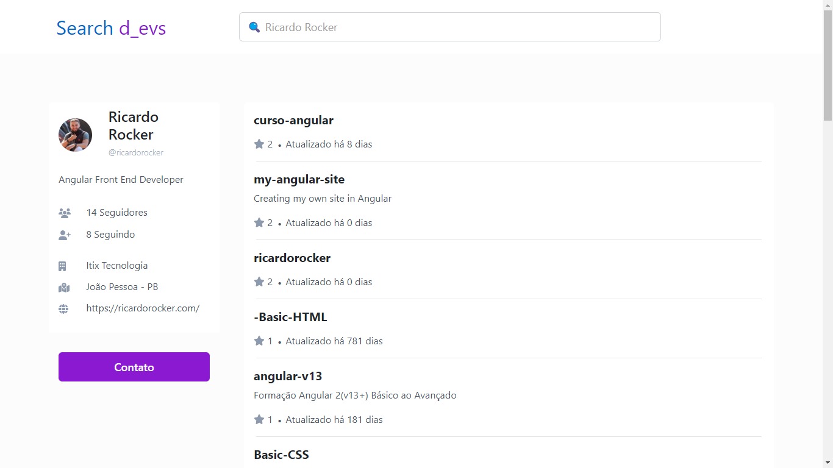
Task: Click the followers group icon beside 14 Seguidores
Action: pyautogui.click(x=64, y=212)
